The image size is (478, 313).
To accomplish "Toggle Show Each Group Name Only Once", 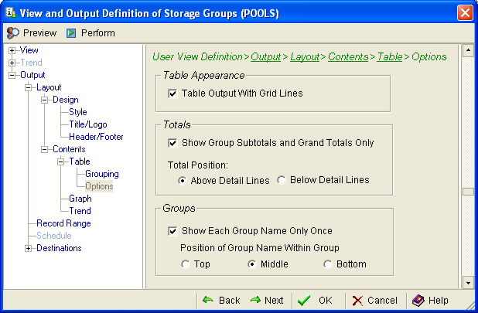I will [x=172, y=231].
